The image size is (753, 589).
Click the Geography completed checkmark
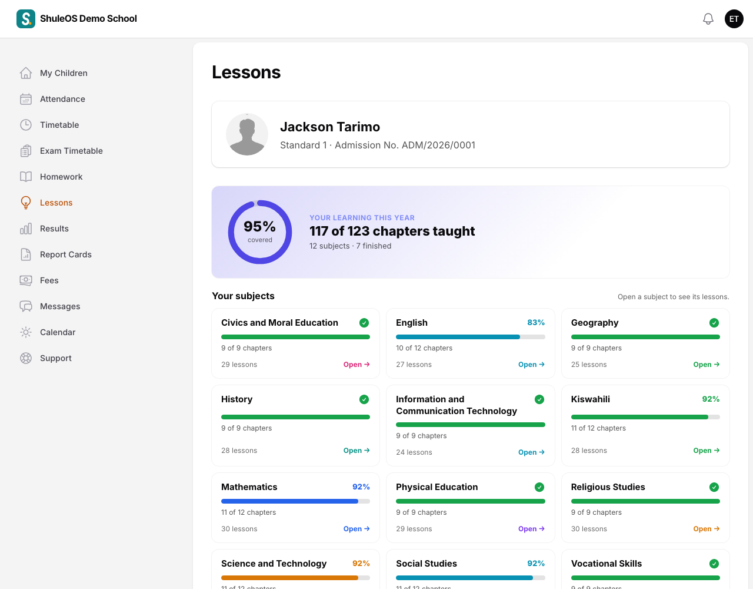coord(714,323)
